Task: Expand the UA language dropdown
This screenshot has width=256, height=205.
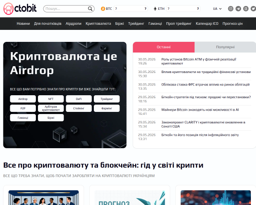Action: pos(217,9)
